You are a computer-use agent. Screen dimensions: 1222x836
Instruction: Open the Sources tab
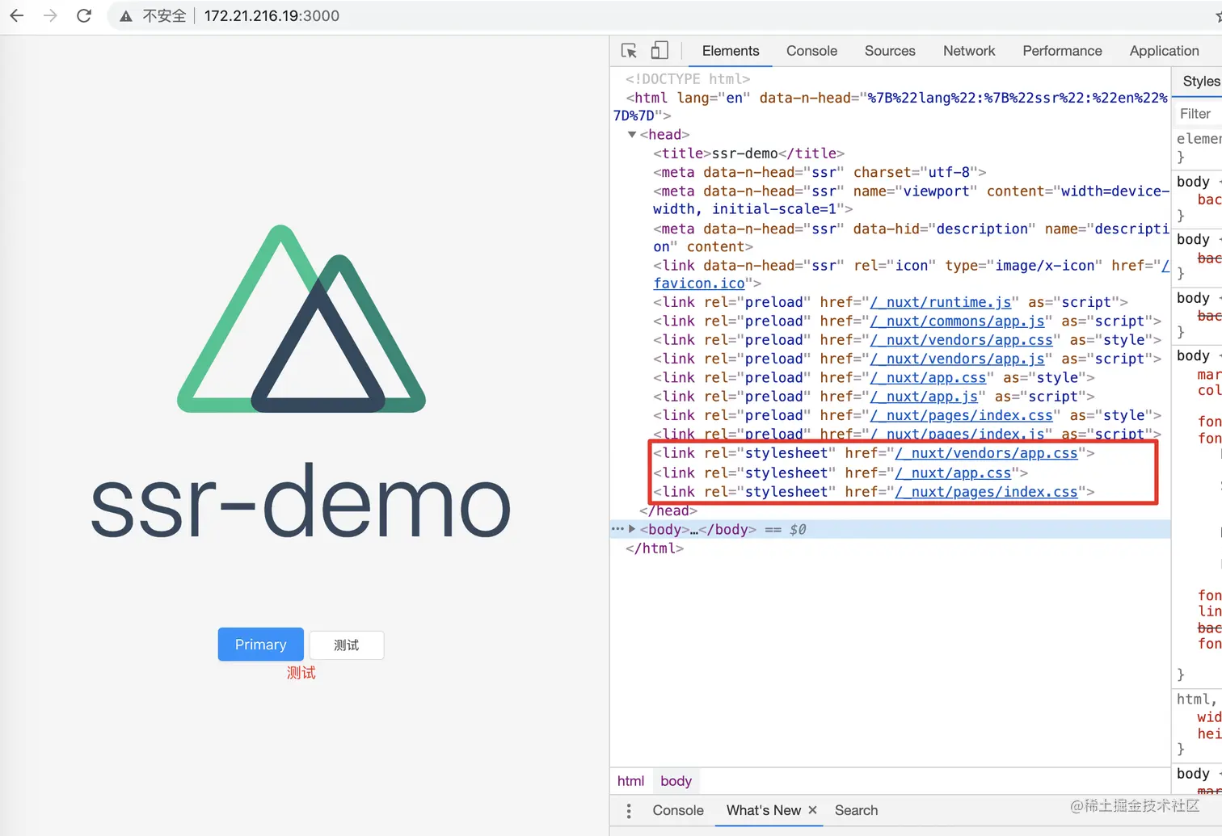pos(890,51)
